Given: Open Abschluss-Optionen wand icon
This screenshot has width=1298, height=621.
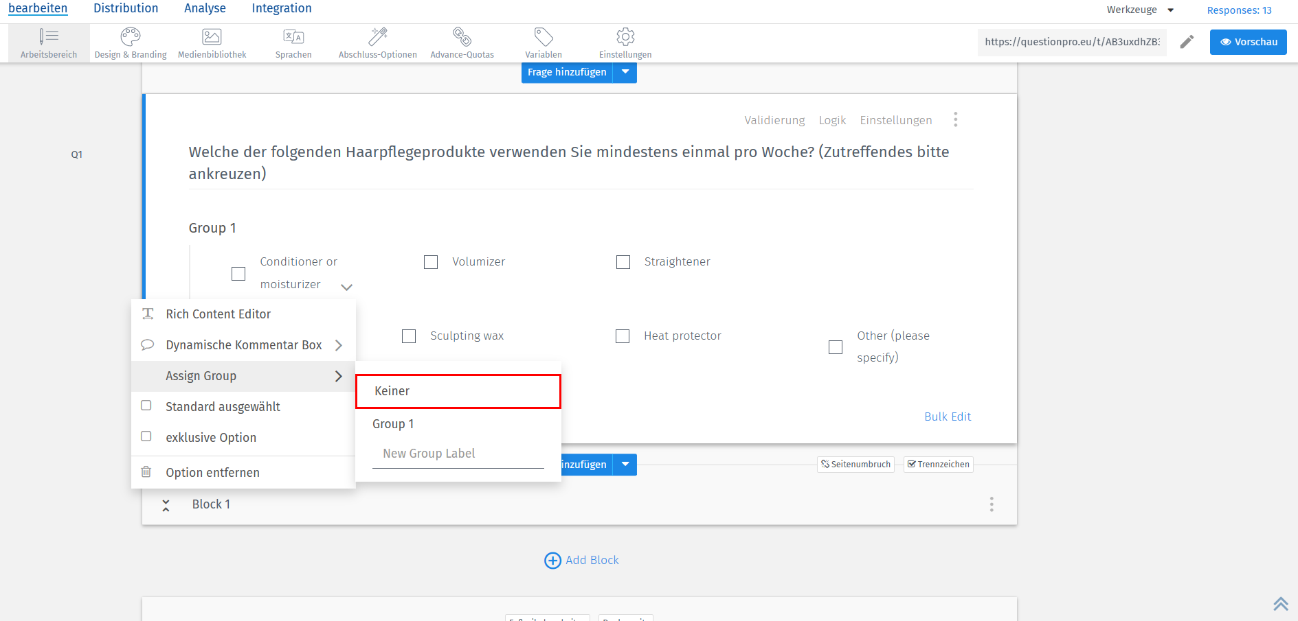Looking at the screenshot, I should click(x=377, y=36).
